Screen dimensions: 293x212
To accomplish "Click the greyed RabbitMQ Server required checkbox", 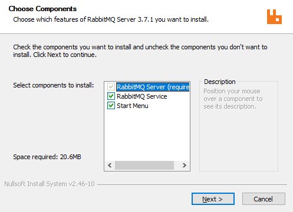I will tap(111, 87).
